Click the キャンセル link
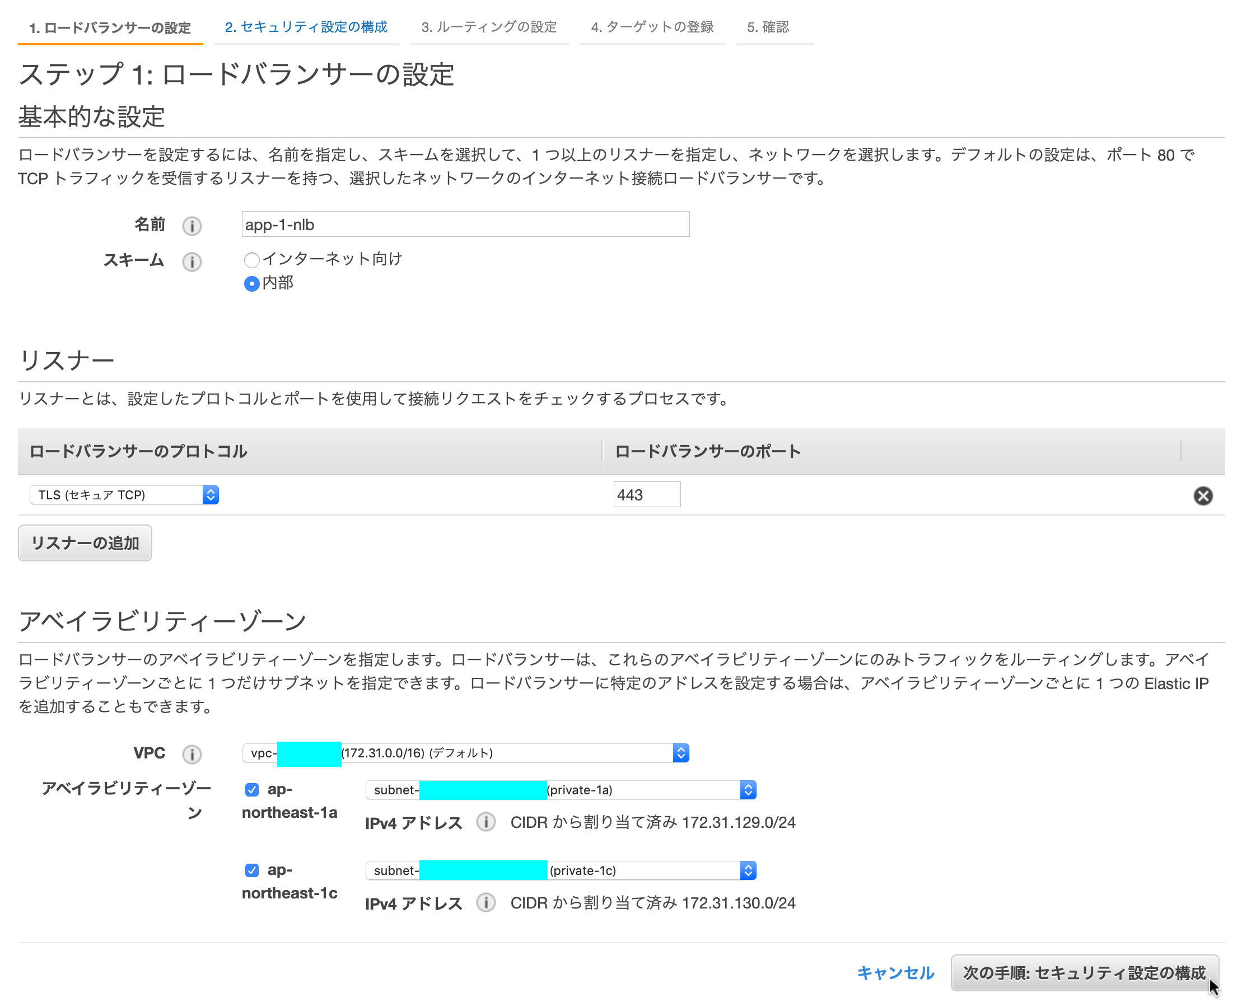 [896, 973]
